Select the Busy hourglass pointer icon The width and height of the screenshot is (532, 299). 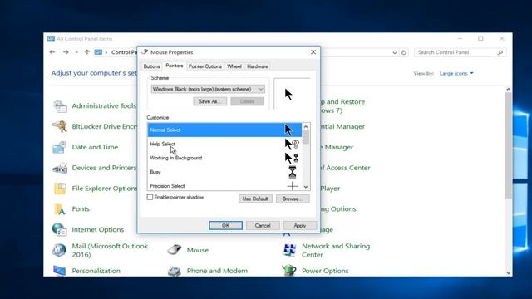click(x=292, y=172)
